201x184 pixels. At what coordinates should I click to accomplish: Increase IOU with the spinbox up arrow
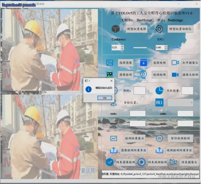[x=166, y=46]
